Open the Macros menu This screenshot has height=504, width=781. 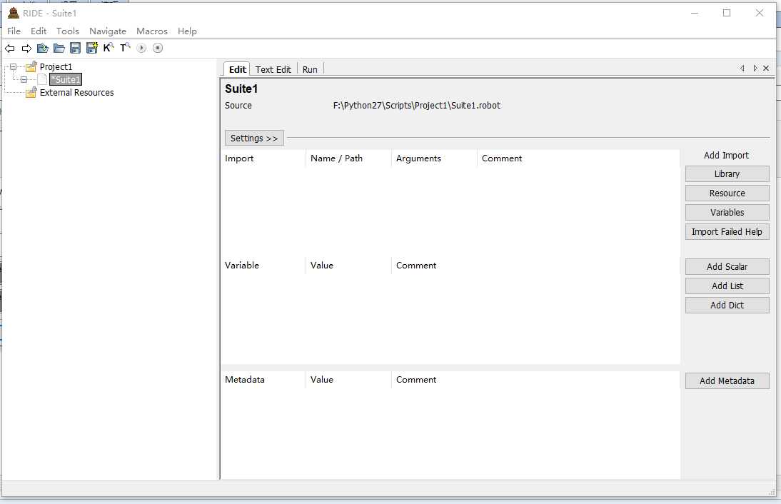(152, 31)
